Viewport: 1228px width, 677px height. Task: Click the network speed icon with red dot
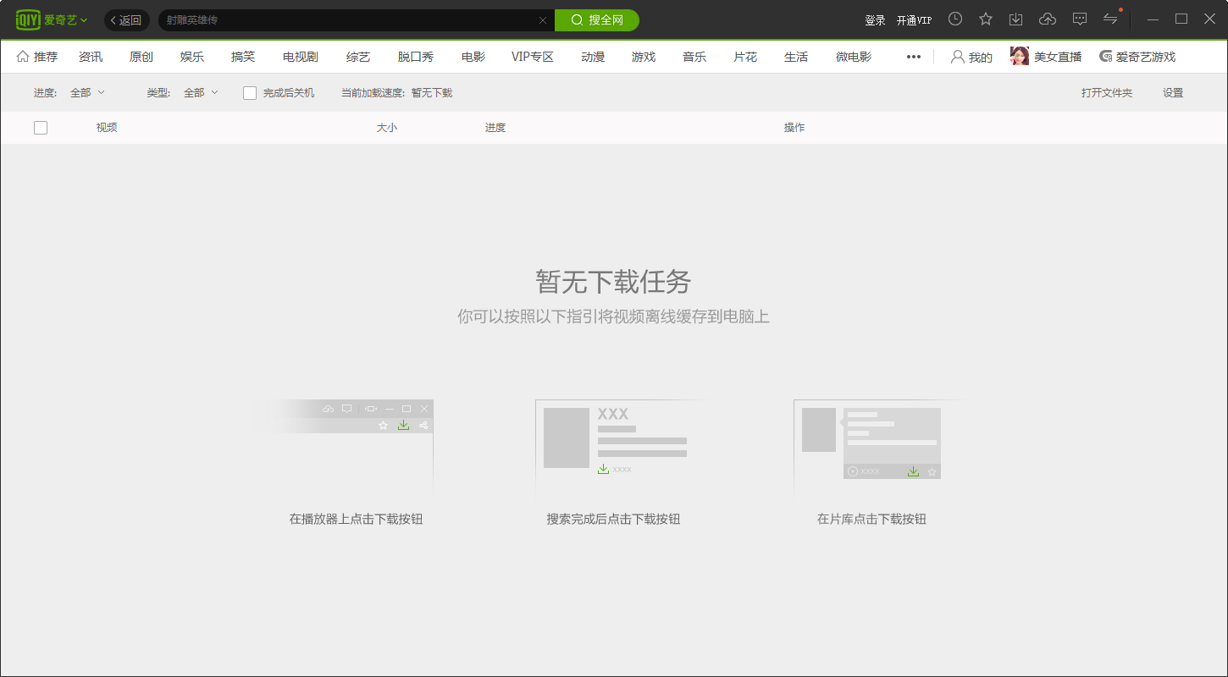point(1110,18)
